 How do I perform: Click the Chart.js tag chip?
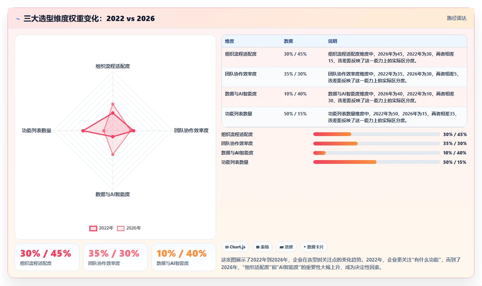pos(235,247)
